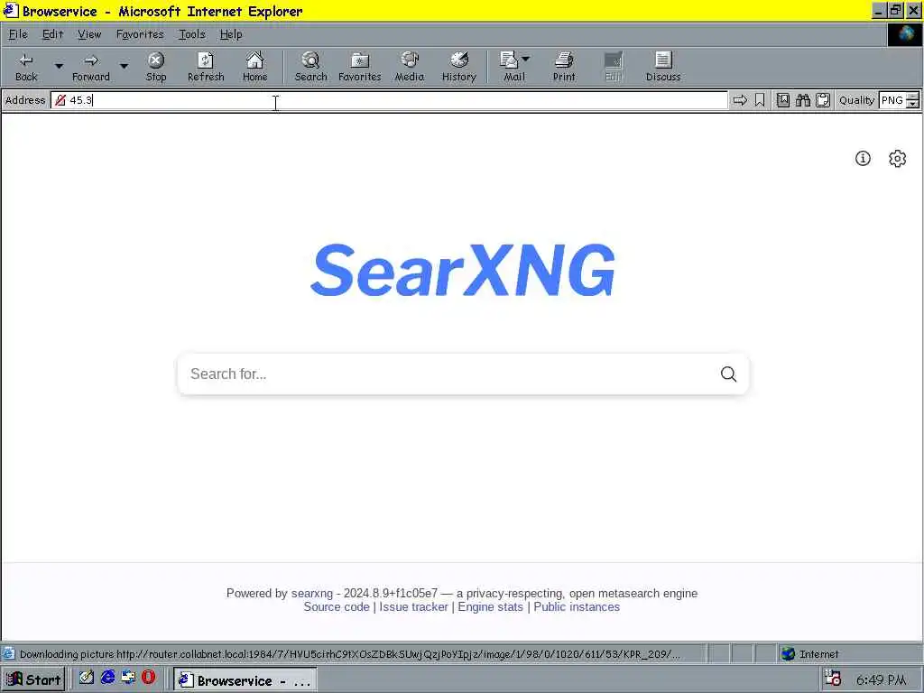The width and height of the screenshot is (924, 693).
Task: Select the Browservice taskbar button
Action: [x=245, y=680]
